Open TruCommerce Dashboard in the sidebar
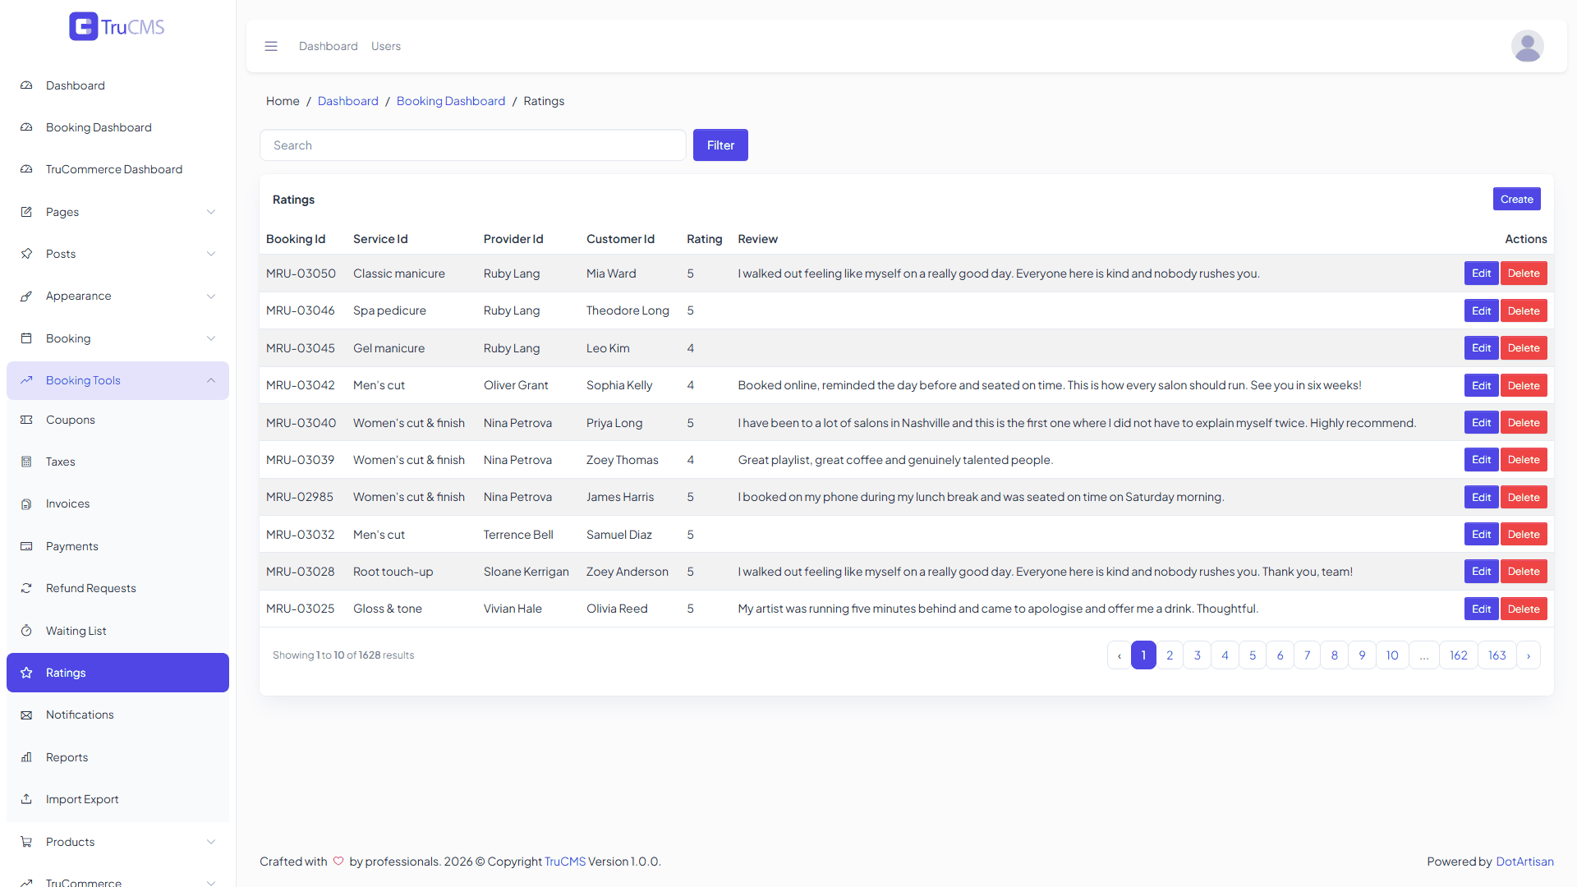This screenshot has width=1577, height=887. coord(117,169)
